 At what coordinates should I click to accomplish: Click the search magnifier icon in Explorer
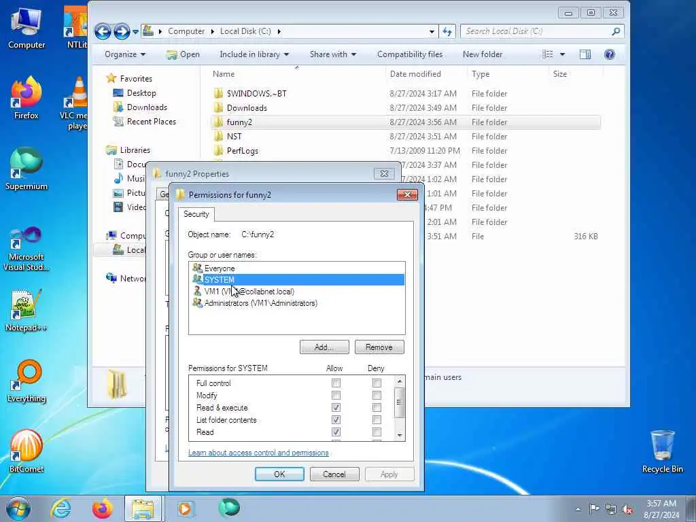click(616, 31)
